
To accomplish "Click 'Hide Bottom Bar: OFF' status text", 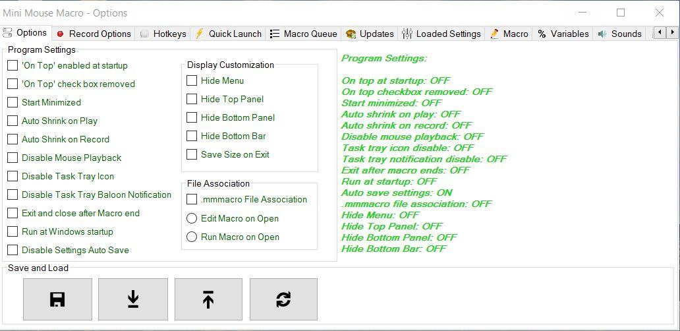I will click(394, 249).
